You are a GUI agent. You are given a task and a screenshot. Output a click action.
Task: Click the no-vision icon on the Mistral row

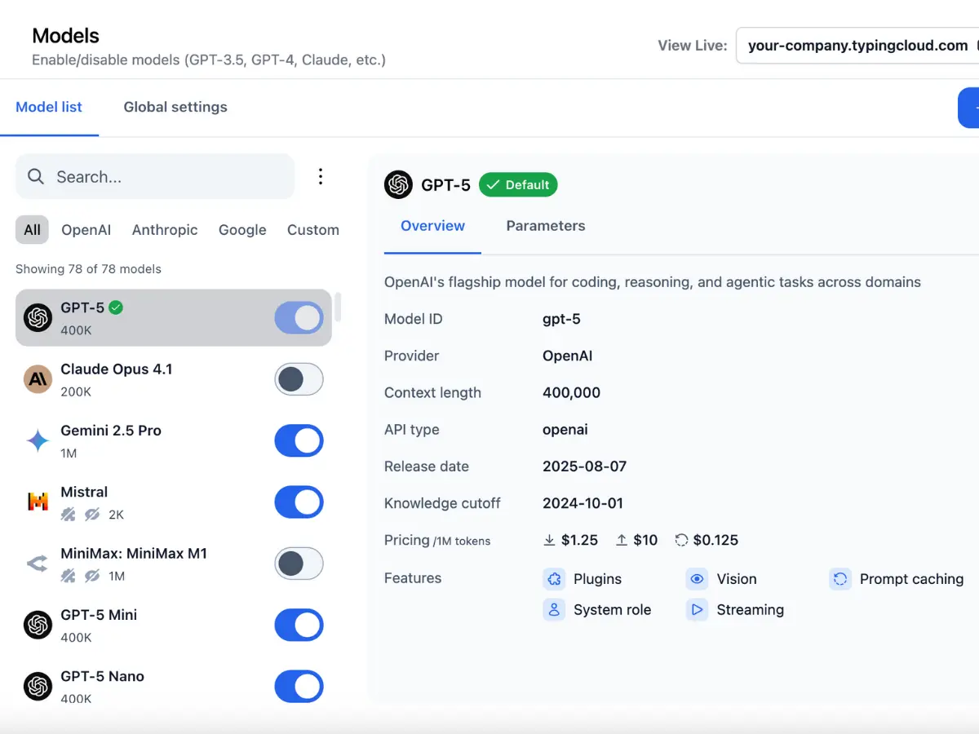[92, 515]
